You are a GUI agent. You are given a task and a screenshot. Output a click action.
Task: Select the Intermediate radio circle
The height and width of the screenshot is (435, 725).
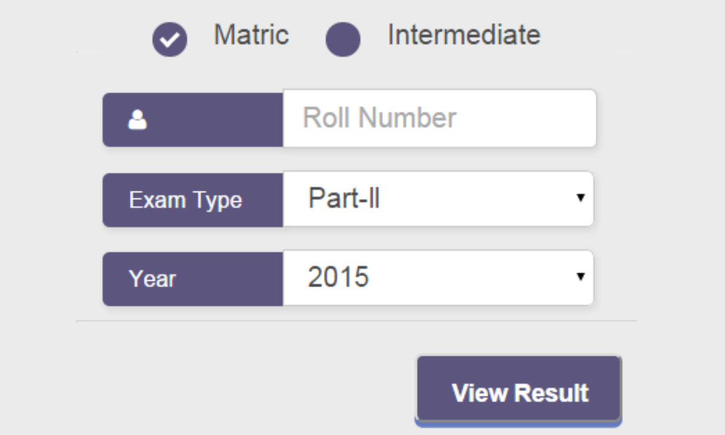click(x=343, y=39)
